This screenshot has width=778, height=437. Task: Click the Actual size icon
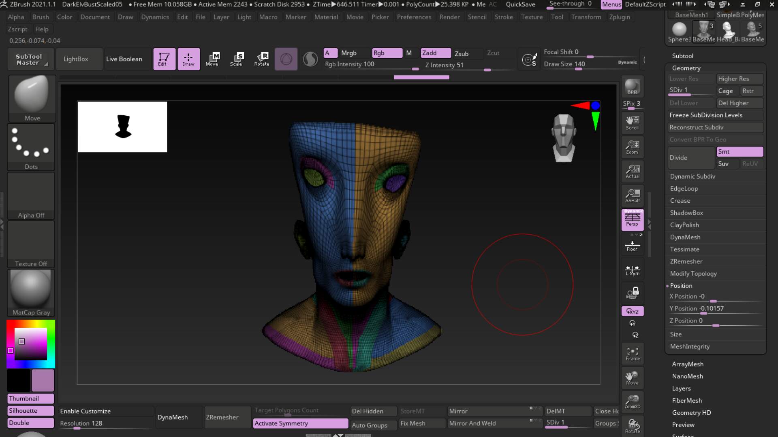point(632,171)
